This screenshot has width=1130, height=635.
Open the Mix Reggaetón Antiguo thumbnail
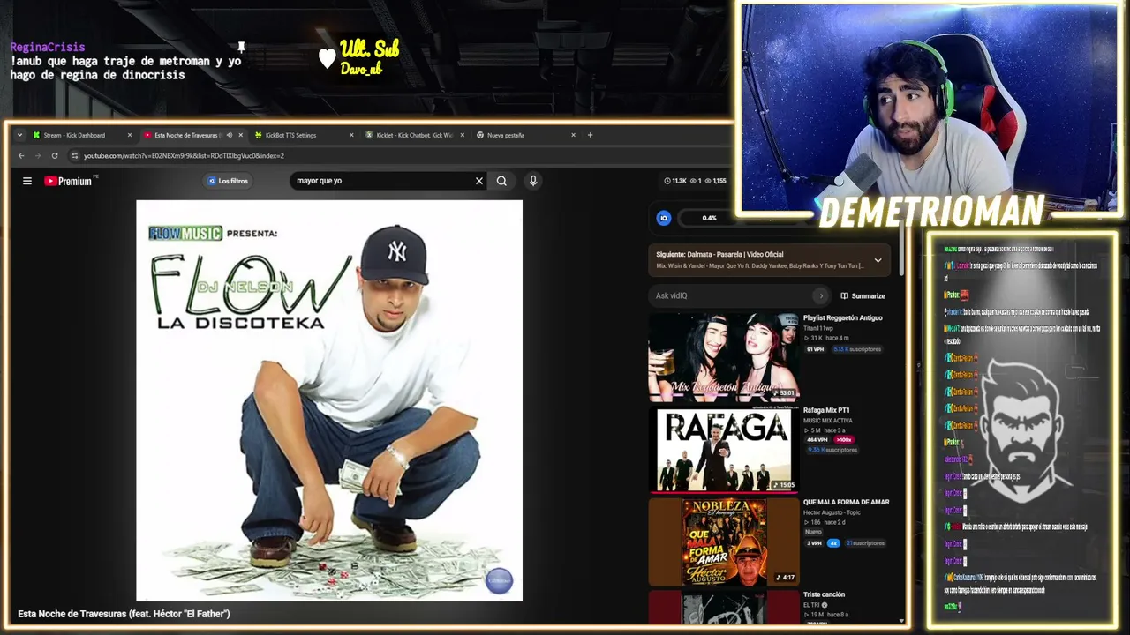pos(724,357)
